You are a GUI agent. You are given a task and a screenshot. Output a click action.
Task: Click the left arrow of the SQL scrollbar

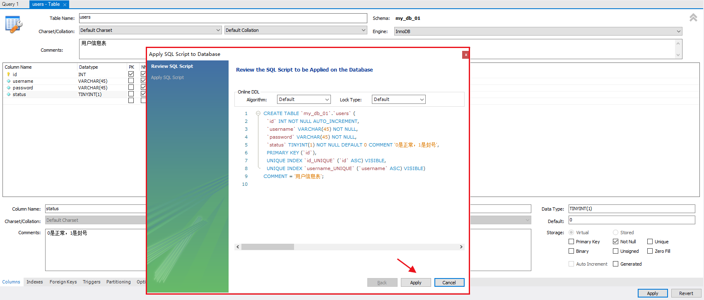(238, 247)
